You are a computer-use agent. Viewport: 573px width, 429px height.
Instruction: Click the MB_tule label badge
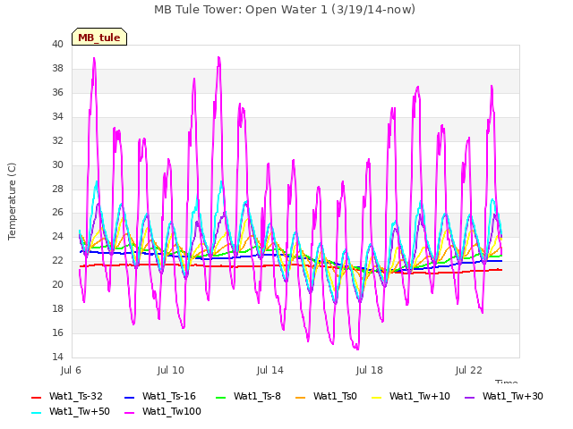[99, 37]
